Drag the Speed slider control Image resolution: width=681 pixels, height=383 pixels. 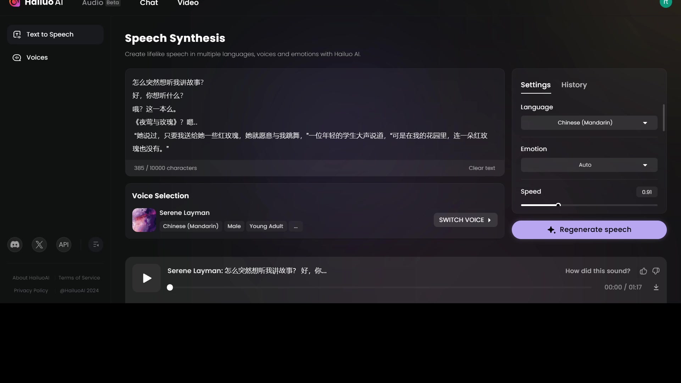click(558, 205)
